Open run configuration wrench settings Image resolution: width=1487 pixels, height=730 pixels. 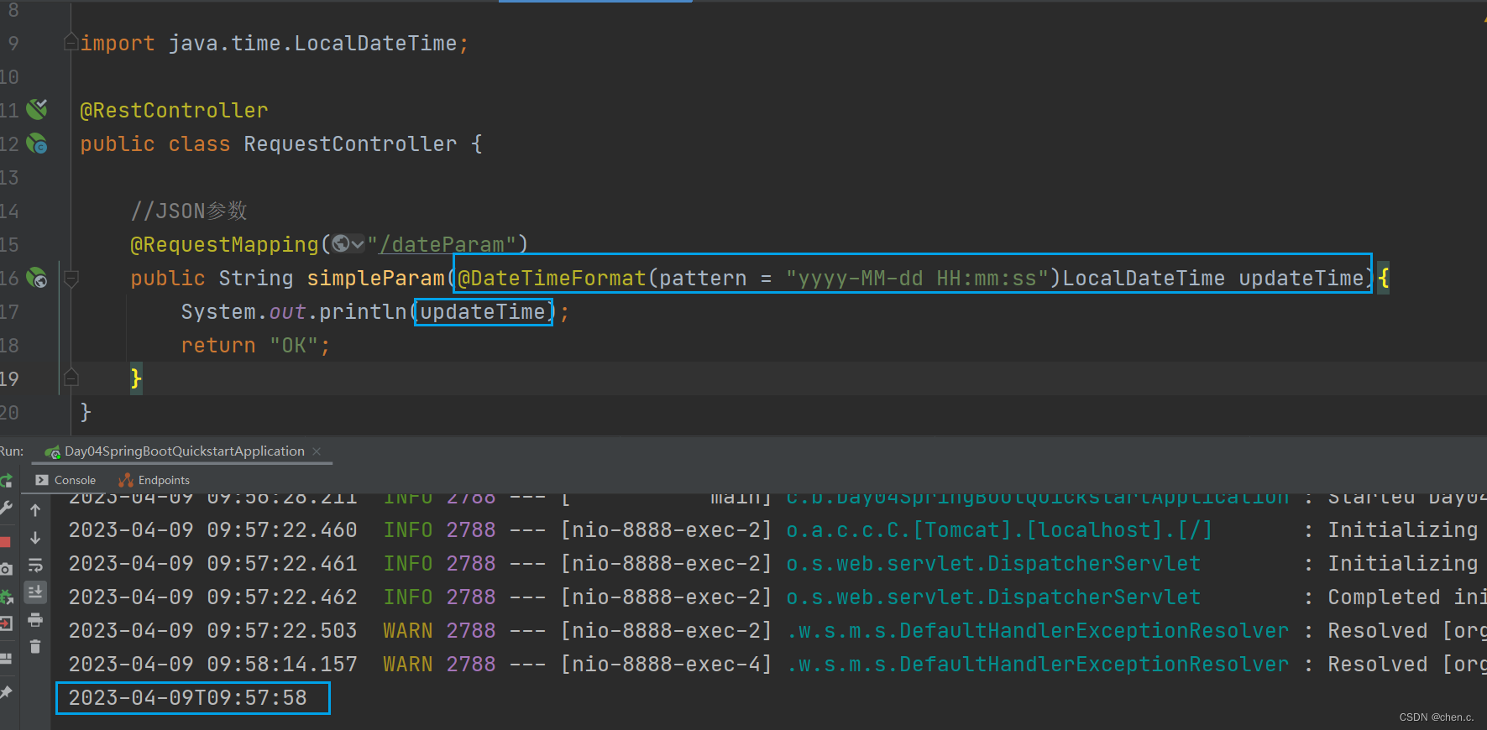(6, 508)
